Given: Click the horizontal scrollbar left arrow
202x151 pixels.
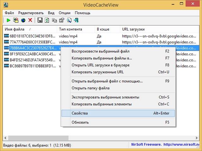Looking at the screenshot, I should point(5,138).
